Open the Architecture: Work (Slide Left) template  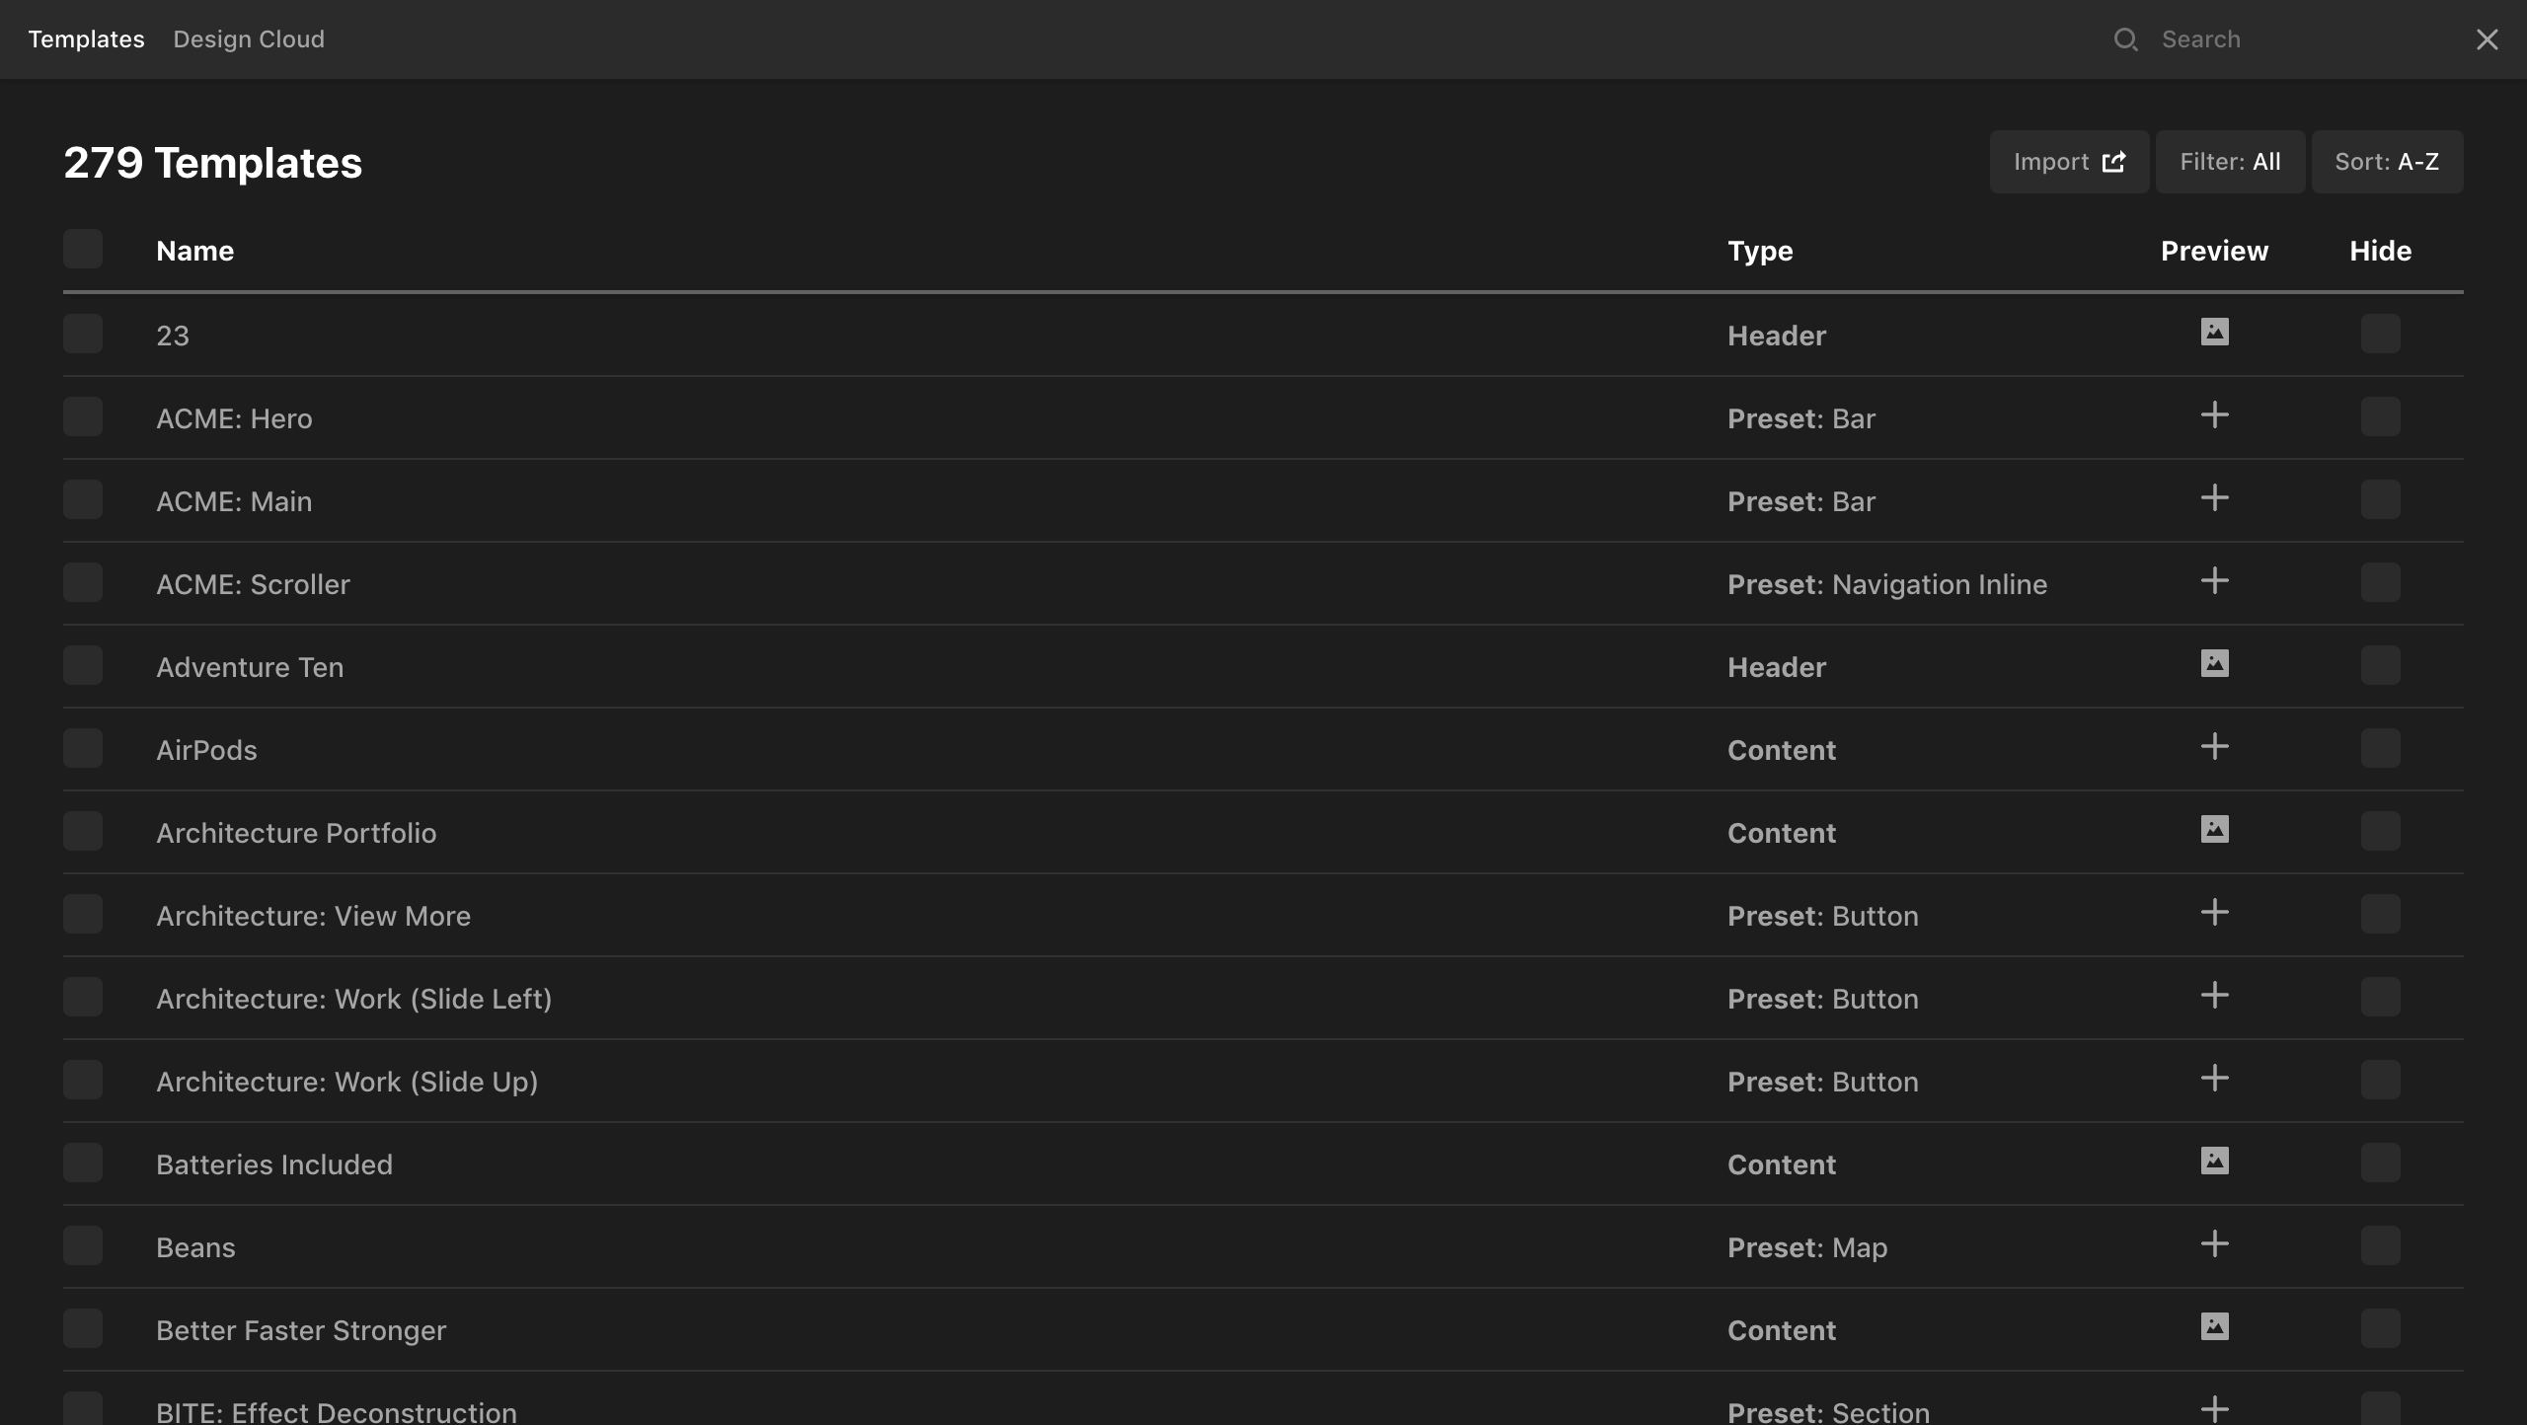(x=353, y=999)
